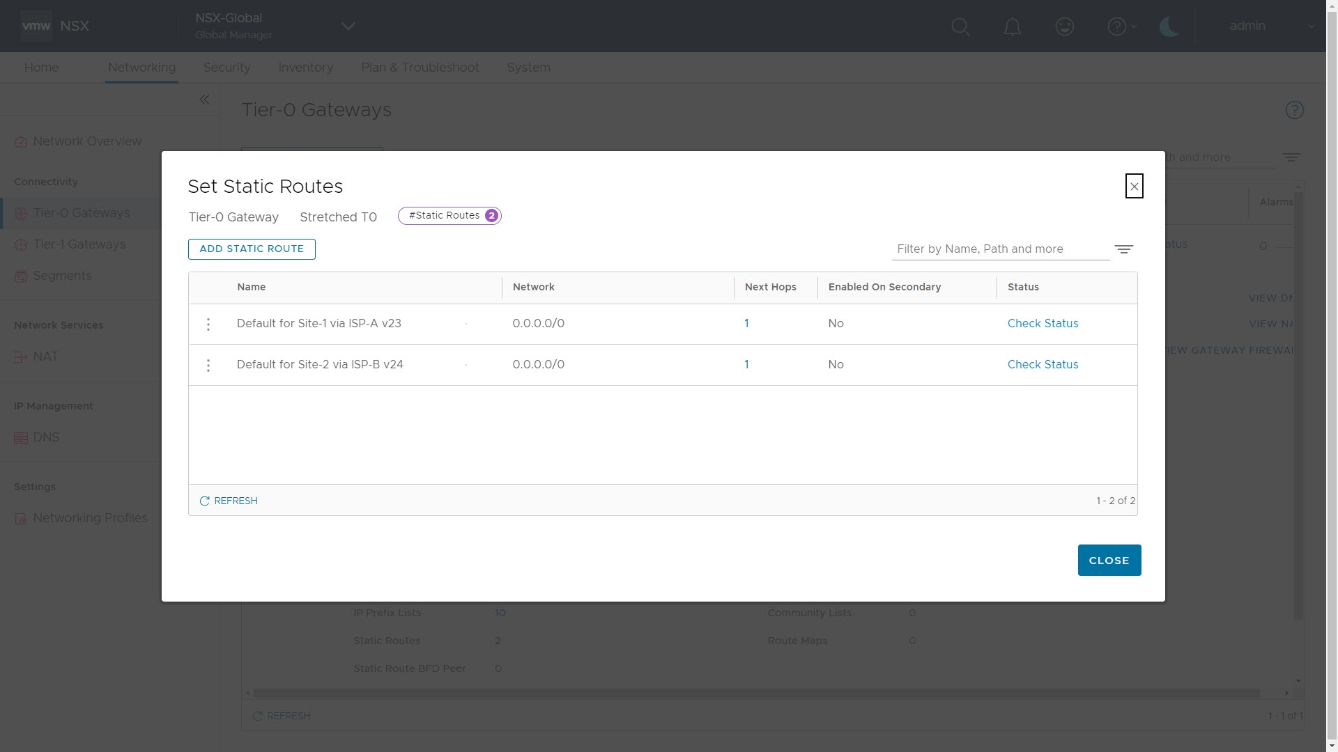
Task: Expand the NSX-Global manager dropdown
Action: click(348, 26)
